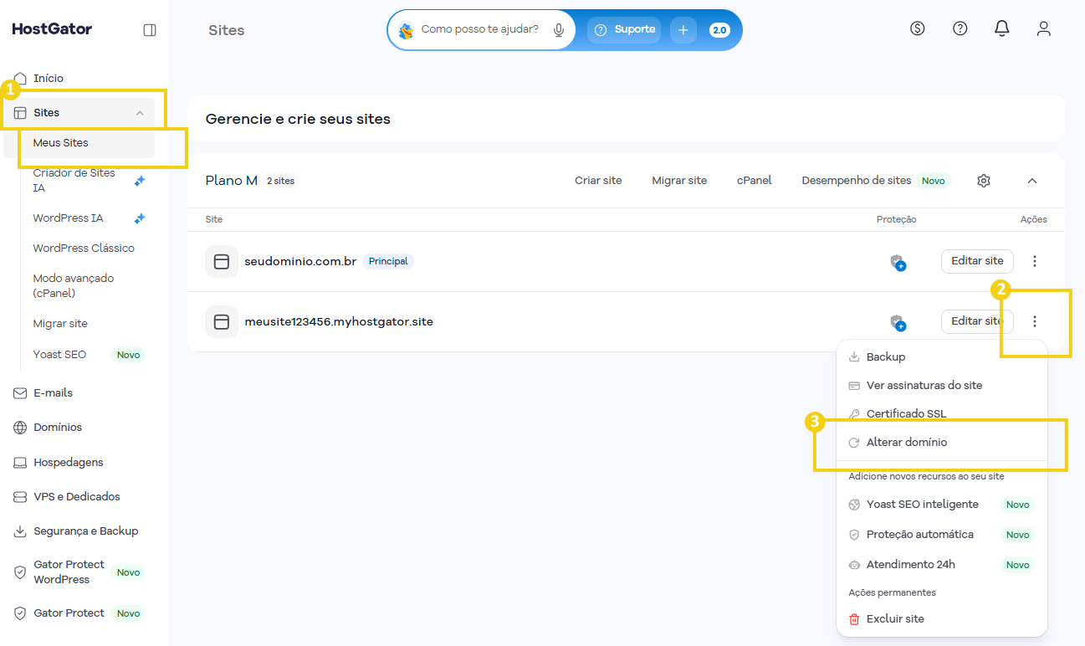Click protection shield for seudominio.com.br
Viewport: 1085px width, 646px height.
898,262
